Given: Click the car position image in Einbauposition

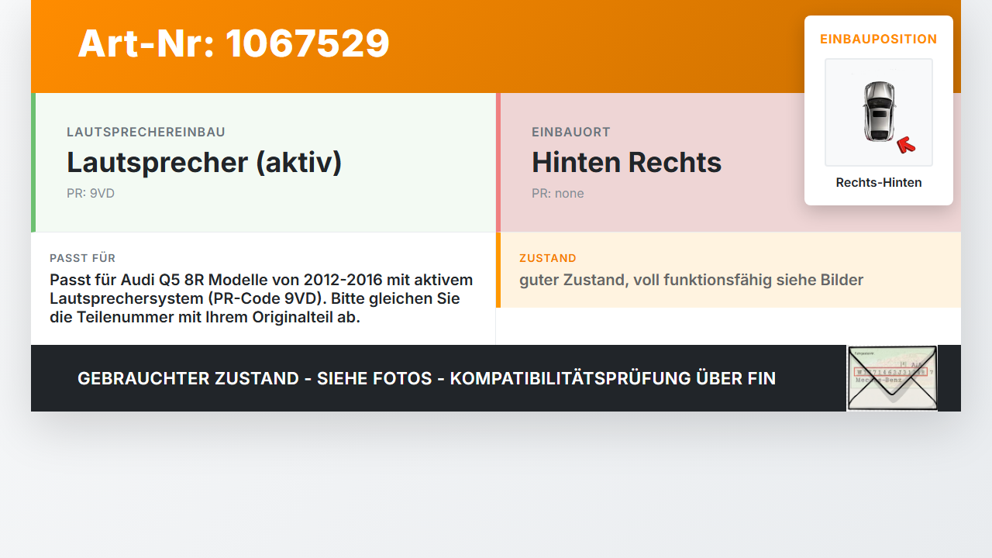Looking at the screenshot, I should point(879,112).
